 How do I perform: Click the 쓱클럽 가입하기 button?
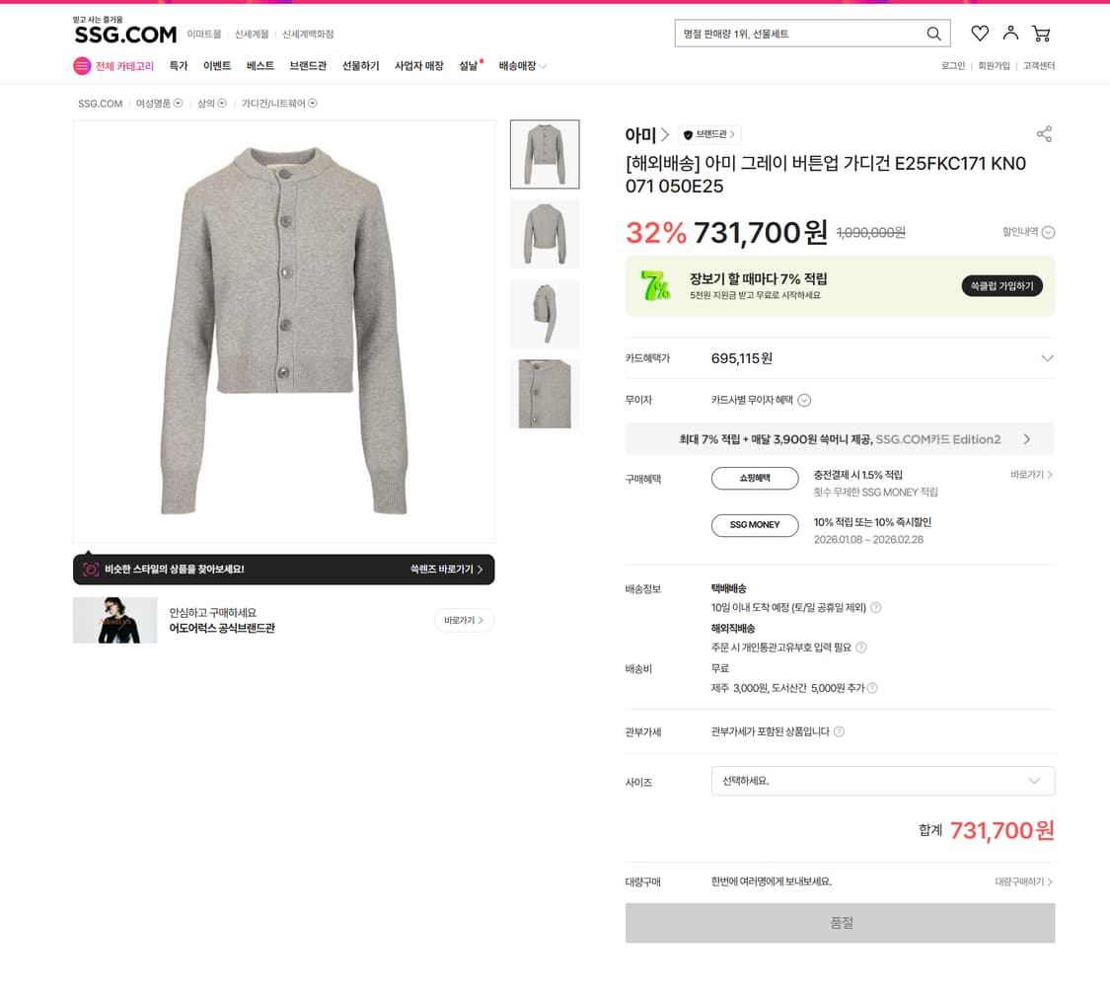click(x=1001, y=286)
